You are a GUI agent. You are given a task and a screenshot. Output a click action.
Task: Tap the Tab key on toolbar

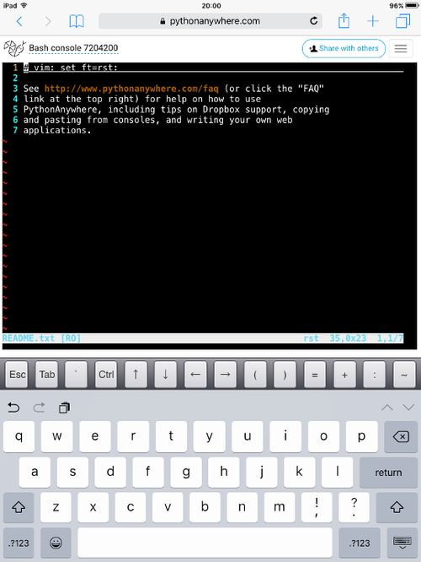click(47, 375)
